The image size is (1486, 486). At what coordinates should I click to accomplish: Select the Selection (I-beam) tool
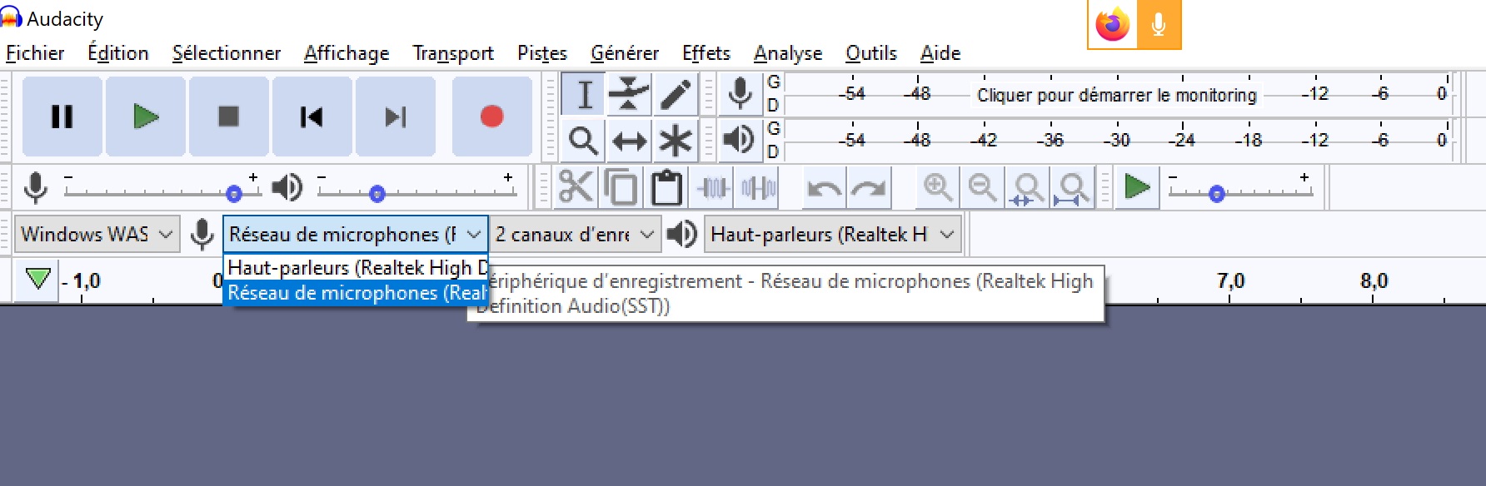pos(584,94)
